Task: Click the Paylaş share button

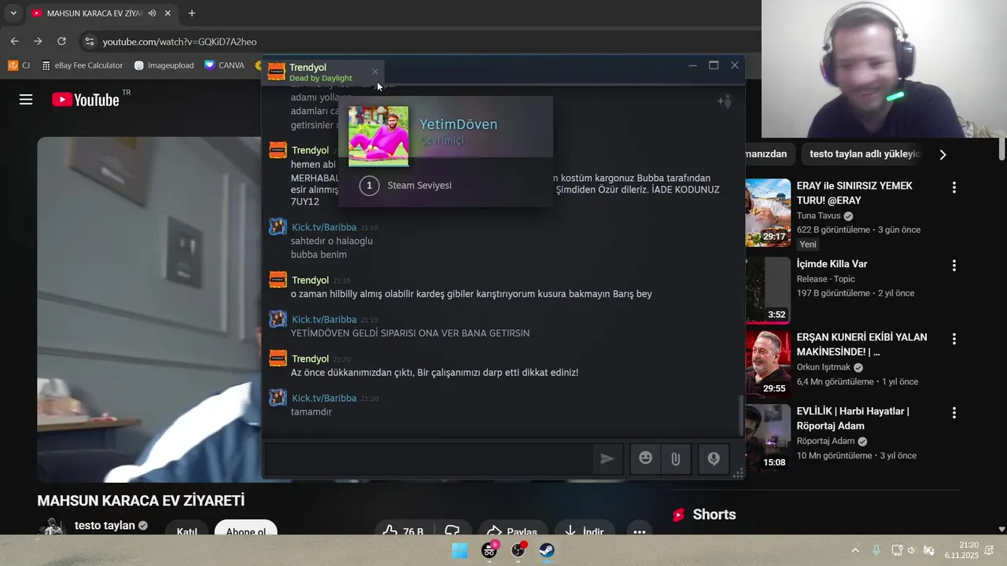Action: tap(512, 528)
